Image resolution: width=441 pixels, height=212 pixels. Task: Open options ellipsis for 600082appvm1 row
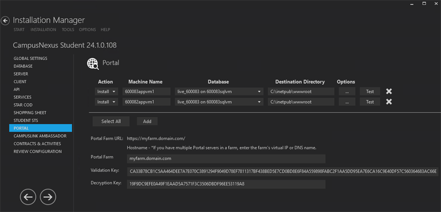[x=346, y=102]
